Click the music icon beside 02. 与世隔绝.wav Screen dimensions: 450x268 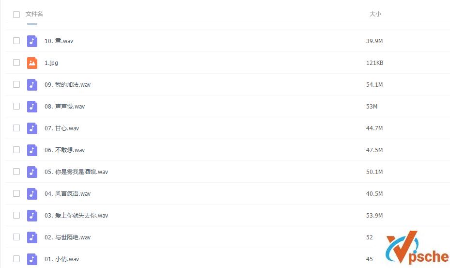[x=32, y=237]
